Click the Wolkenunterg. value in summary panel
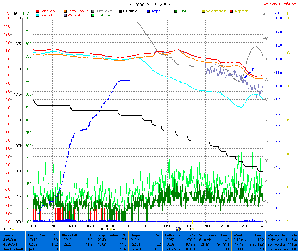Screen dimensions: 298x251 click(x=294, y=235)
